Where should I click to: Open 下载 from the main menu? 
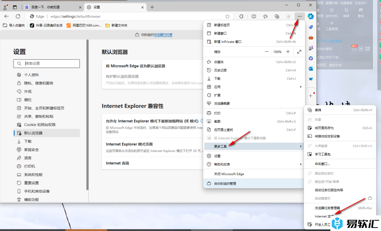pos(254,78)
